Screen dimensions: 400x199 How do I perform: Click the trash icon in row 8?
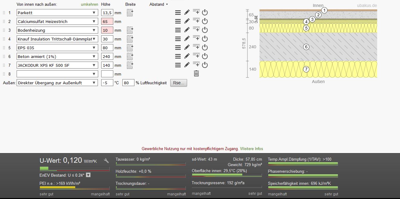(196, 73)
